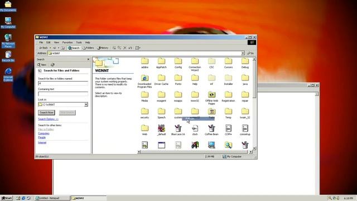The image size is (357, 201).
Task: Click the People search link
Action: [x=42, y=137]
